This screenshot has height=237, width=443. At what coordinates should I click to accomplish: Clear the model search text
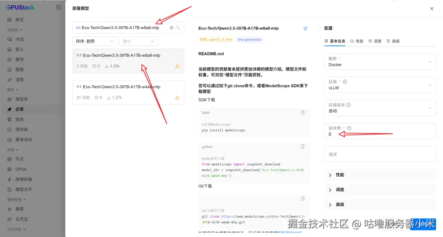pos(171,28)
